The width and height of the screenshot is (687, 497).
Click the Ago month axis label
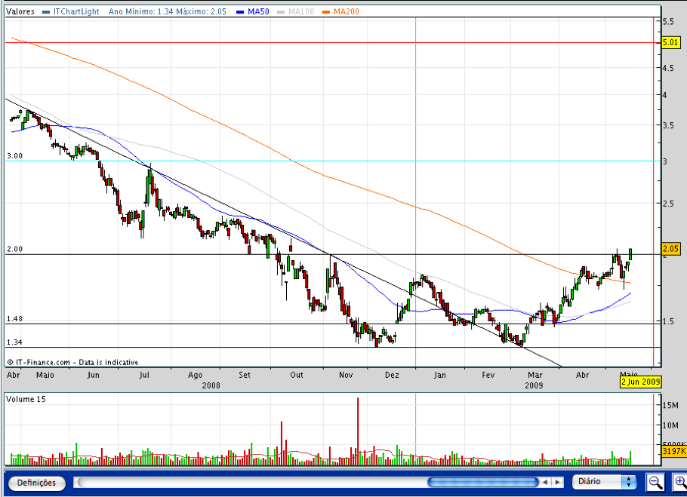coord(195,376)
